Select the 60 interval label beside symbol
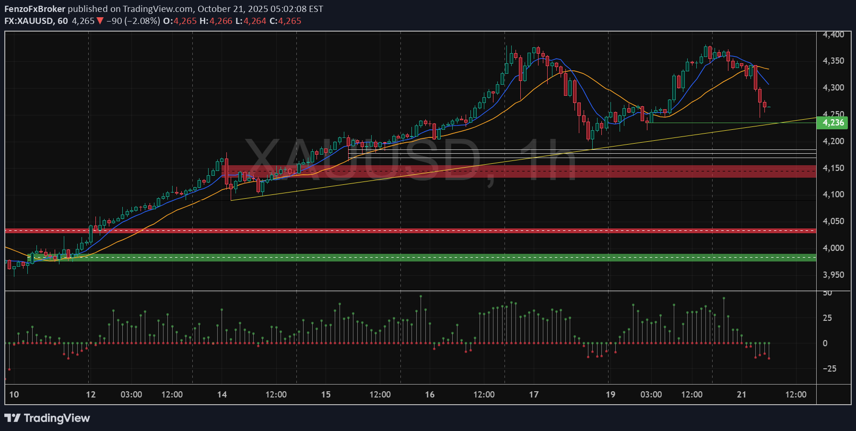 click(x=63, y=21)
